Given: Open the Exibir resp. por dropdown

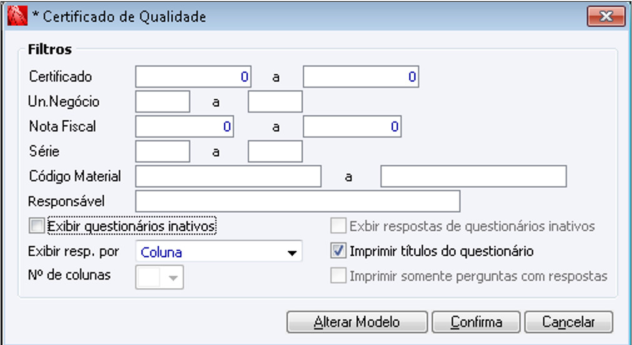Looking at the screenshot, I should [291, 253].
